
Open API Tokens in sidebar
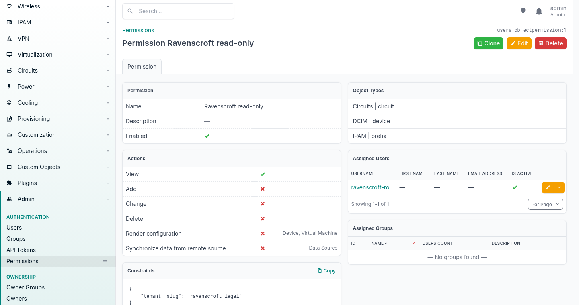tap(21, 250)
